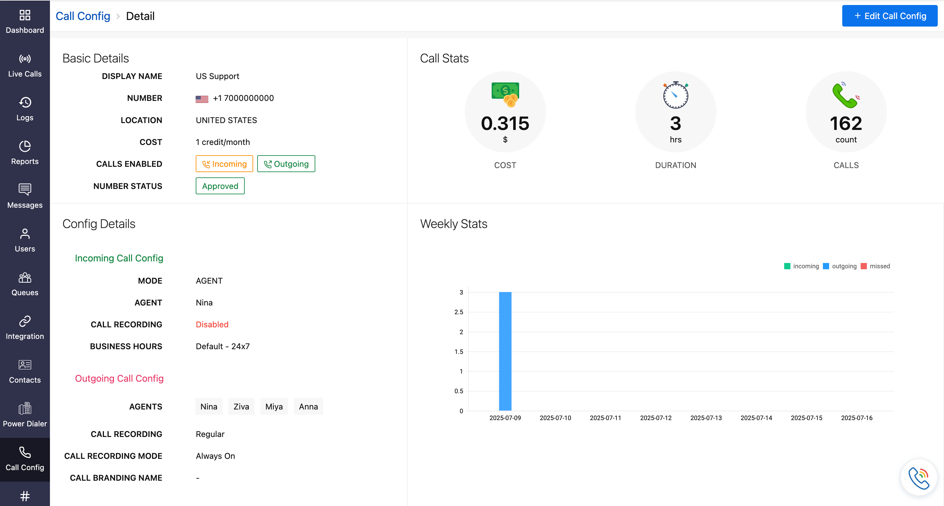Click the hash icon at sidebar bottom
The height and width of the screenshot is (506, 944).
pos(25,496)
